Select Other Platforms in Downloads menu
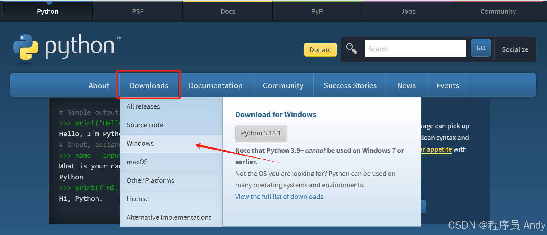This screenshot has height=235, width=547. pyautogui.click(x=171, y=180)
